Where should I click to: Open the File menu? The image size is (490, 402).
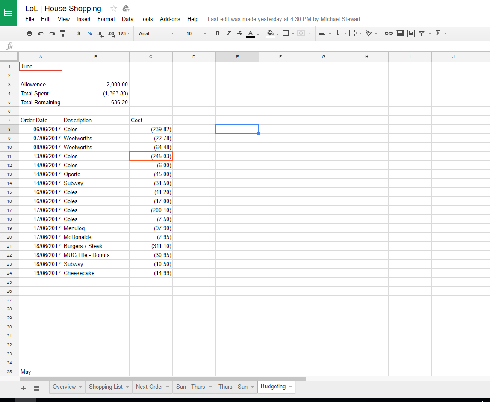(x=30, y=19)
